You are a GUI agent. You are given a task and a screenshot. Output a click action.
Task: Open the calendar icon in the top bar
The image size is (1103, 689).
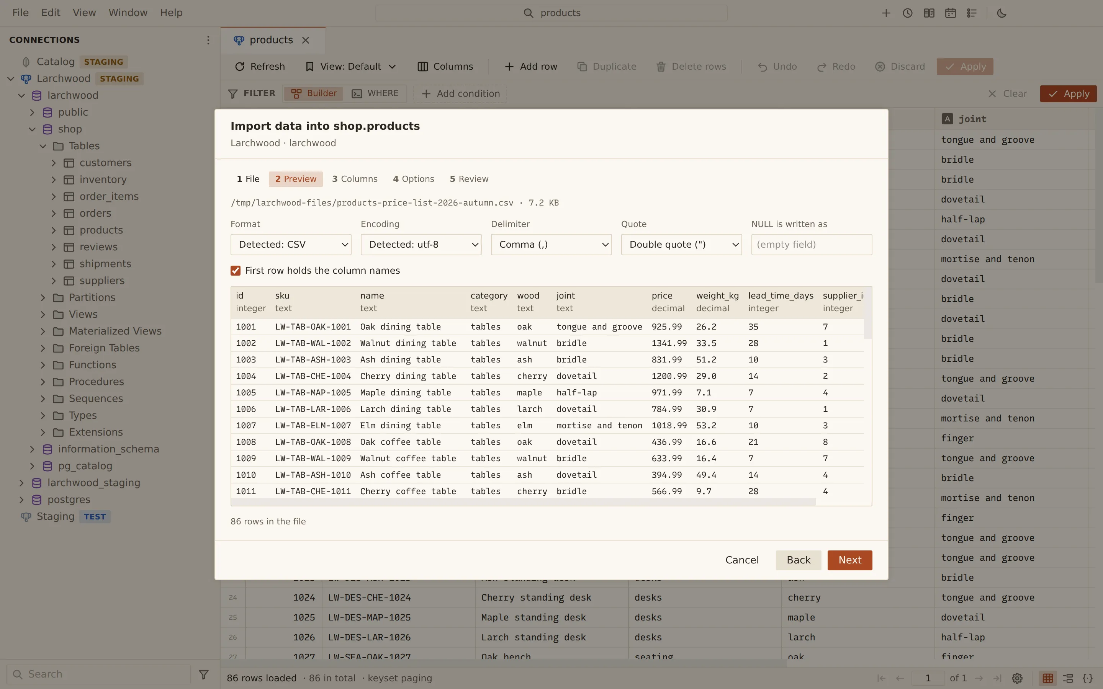pos(950,13)
